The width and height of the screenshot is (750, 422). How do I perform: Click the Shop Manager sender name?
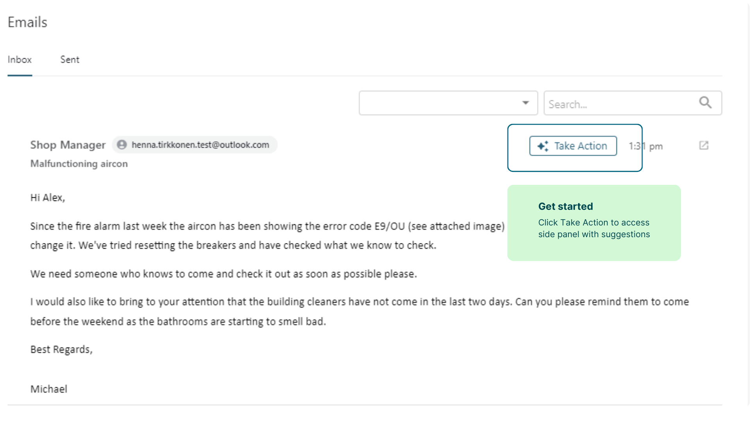[x=68, y=145]
